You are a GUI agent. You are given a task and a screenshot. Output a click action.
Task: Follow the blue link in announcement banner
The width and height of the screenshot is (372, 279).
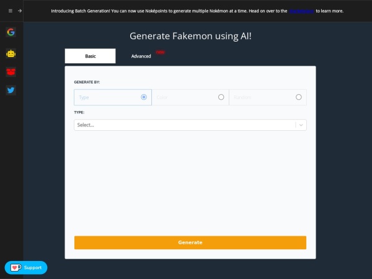[301, 11]
